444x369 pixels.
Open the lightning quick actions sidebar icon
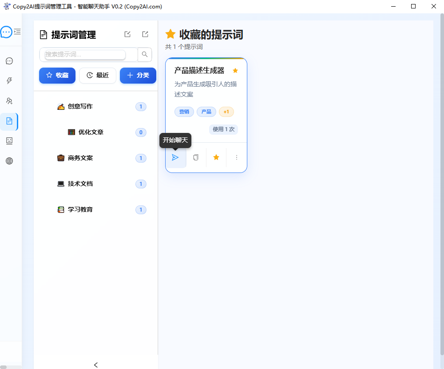9,81
